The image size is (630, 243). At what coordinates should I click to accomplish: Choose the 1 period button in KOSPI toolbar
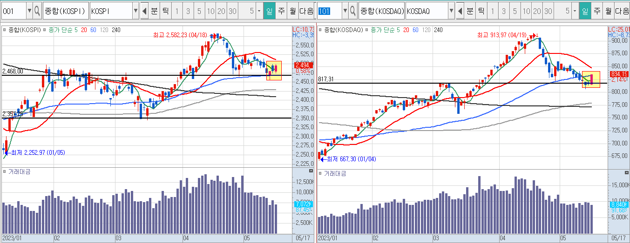point(176,10)
